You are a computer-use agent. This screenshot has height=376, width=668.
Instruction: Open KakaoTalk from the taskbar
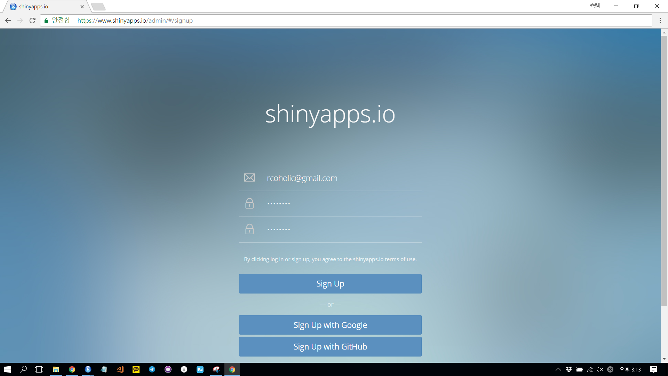tap(136, 369)
